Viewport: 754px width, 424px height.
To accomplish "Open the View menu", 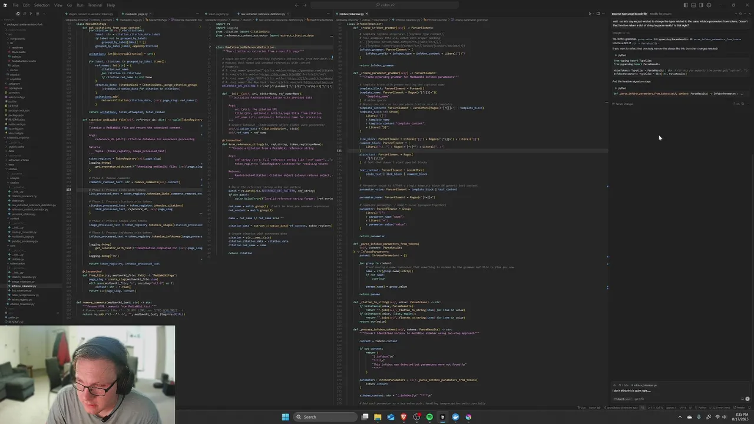I will [x=58, y=5].
